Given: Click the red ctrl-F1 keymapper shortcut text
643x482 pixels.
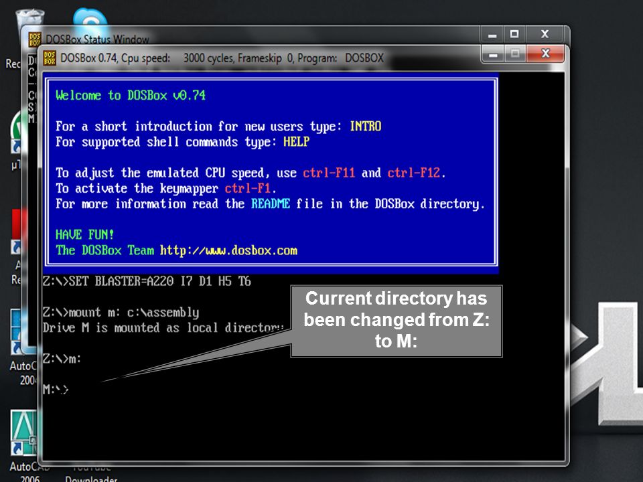Looking at the screenshot, I should (x=248, y=188).
